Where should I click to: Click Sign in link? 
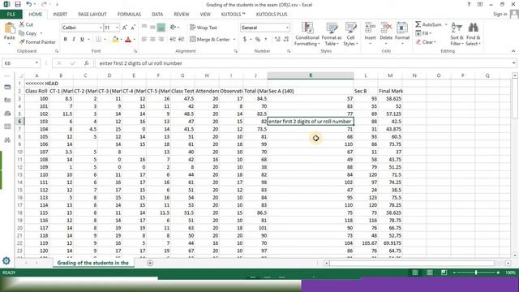tap(500, 14)
